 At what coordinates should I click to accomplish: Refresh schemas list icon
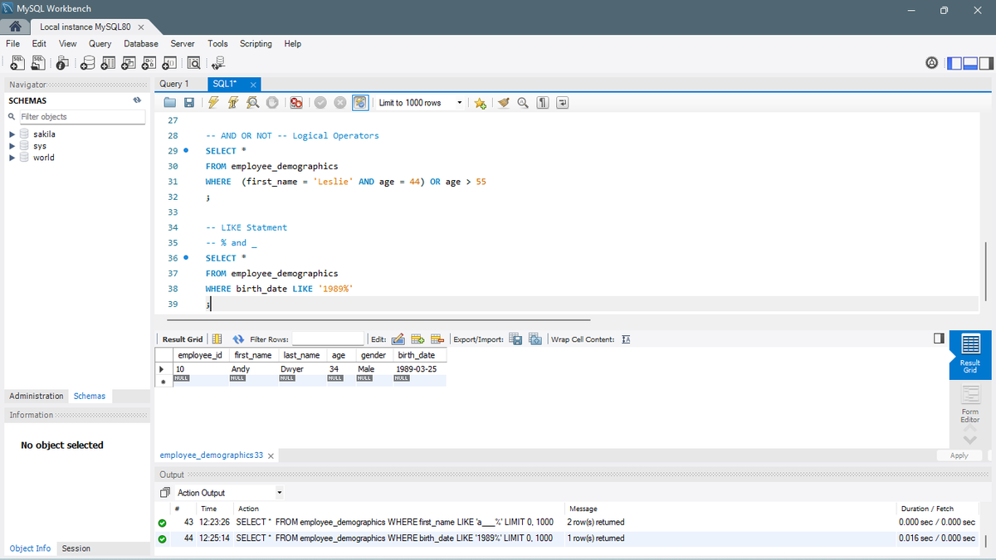[x=137, y=100]
